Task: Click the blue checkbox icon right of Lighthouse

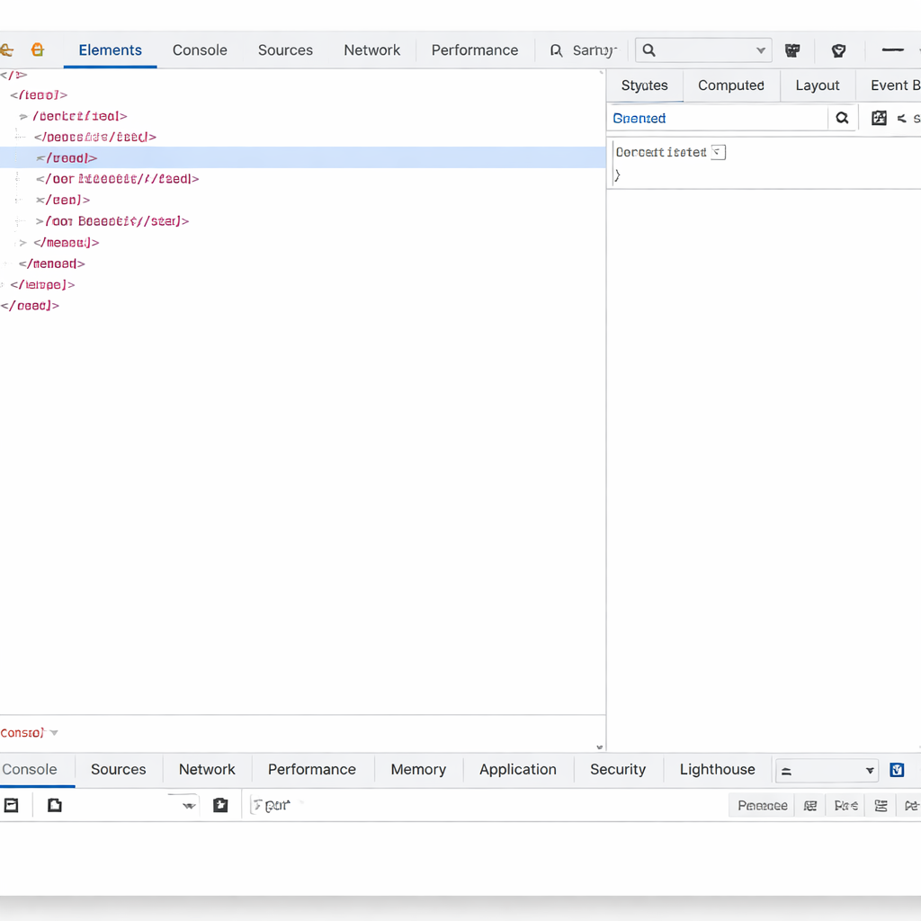Action: (x=897, y=770)
